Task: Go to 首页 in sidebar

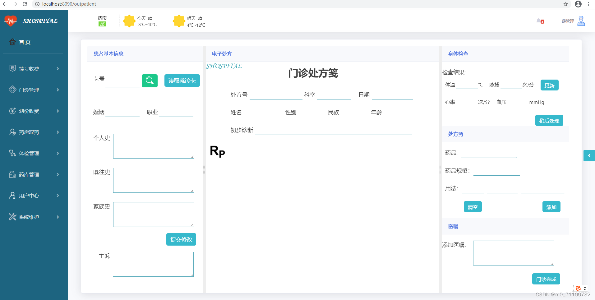Action: coord(25,42)
